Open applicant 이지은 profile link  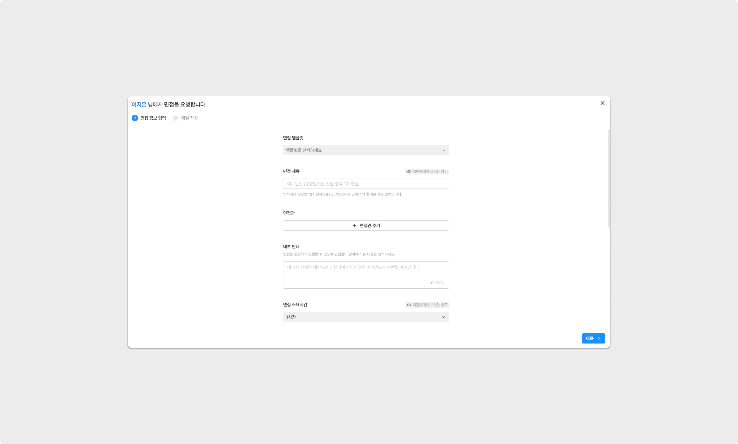click(139, 104)
